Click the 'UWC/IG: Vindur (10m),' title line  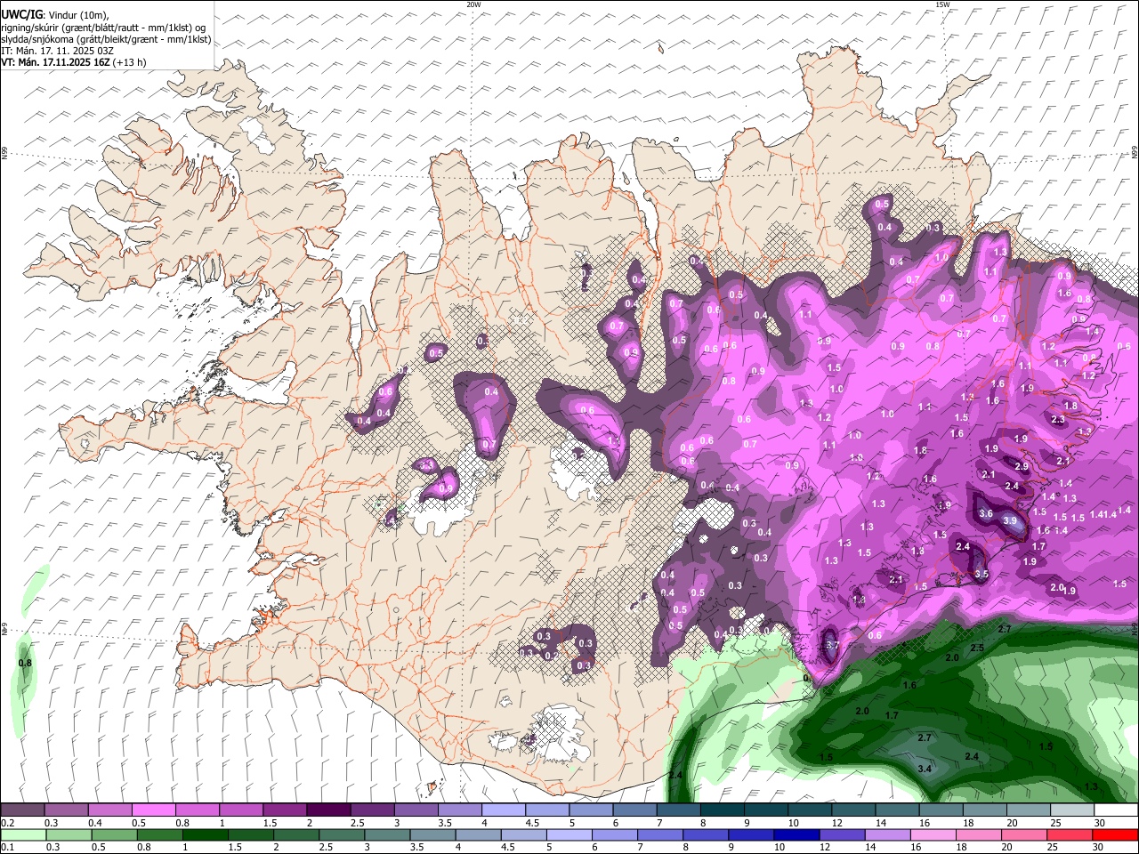(55, 15)
